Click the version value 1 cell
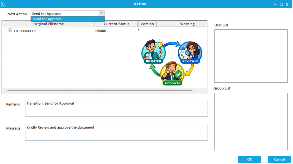 click(139, 31)
